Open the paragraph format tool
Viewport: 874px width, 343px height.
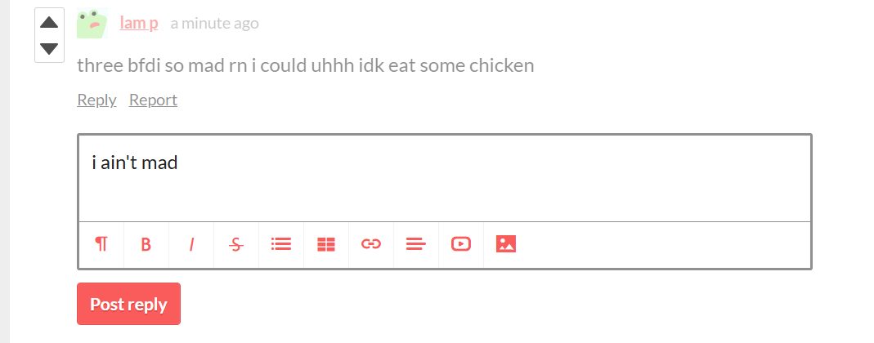(x=101, y=244)
